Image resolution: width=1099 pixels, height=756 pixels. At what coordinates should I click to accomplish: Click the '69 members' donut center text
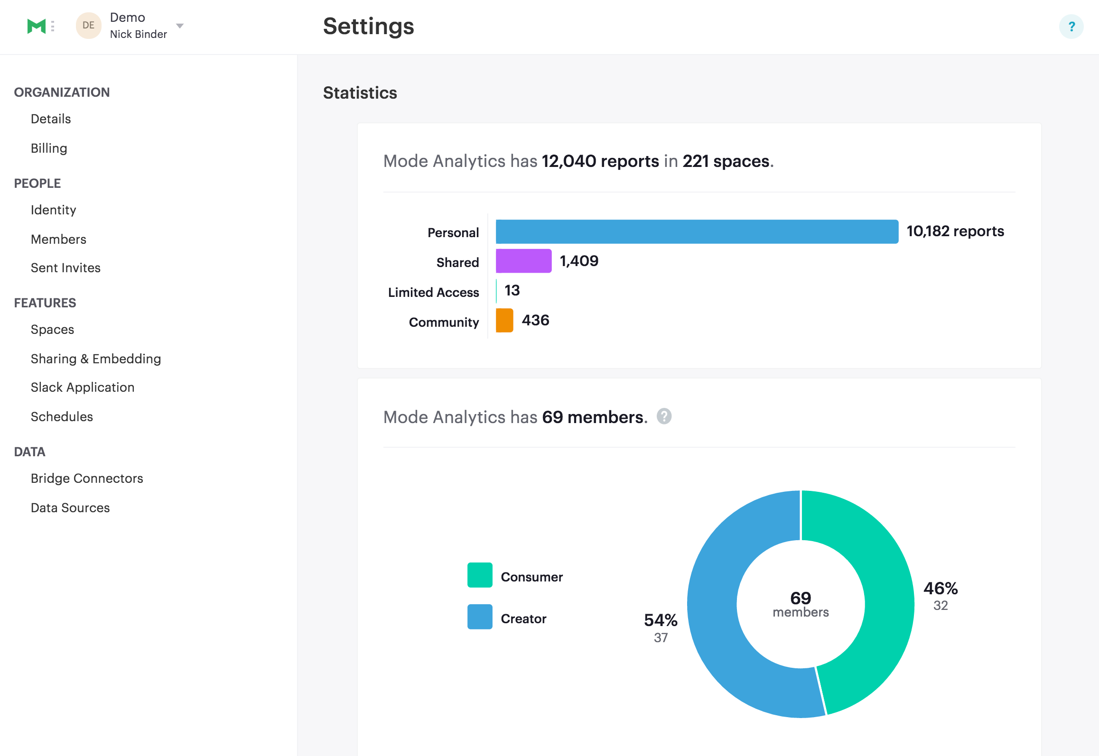tap(801, 604)
